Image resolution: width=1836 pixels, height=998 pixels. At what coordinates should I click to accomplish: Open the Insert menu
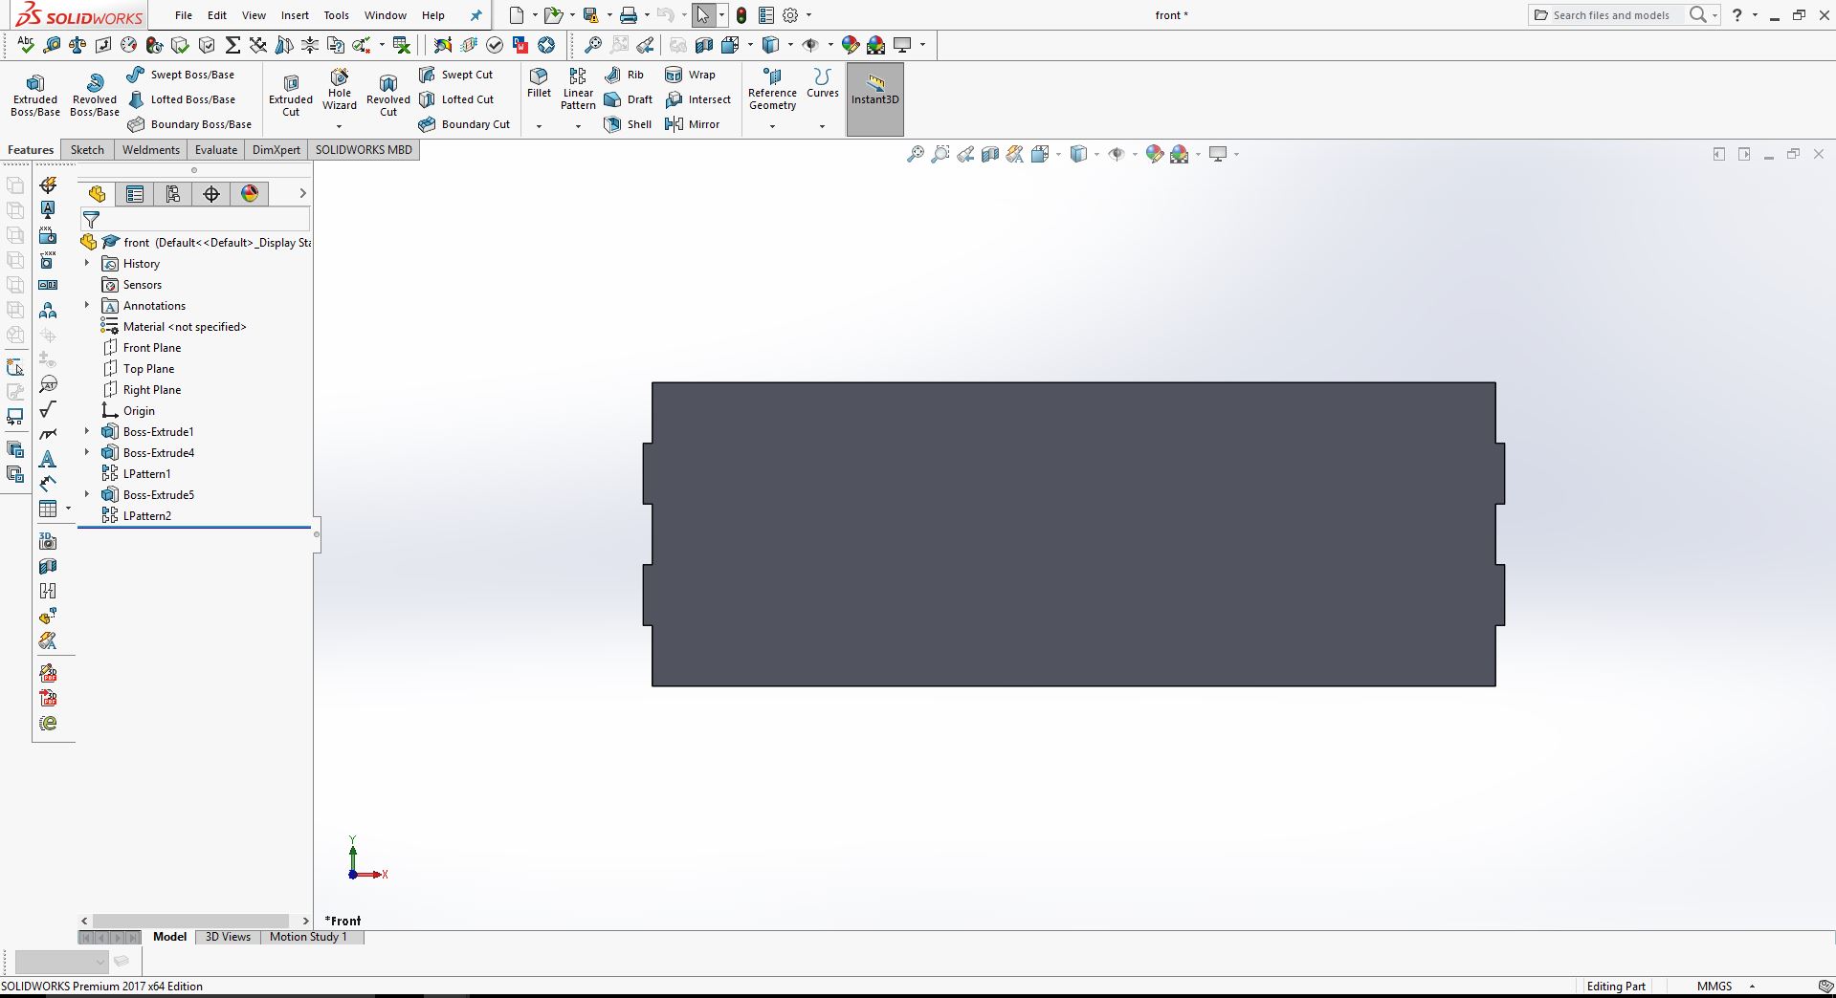coord(295,15)
